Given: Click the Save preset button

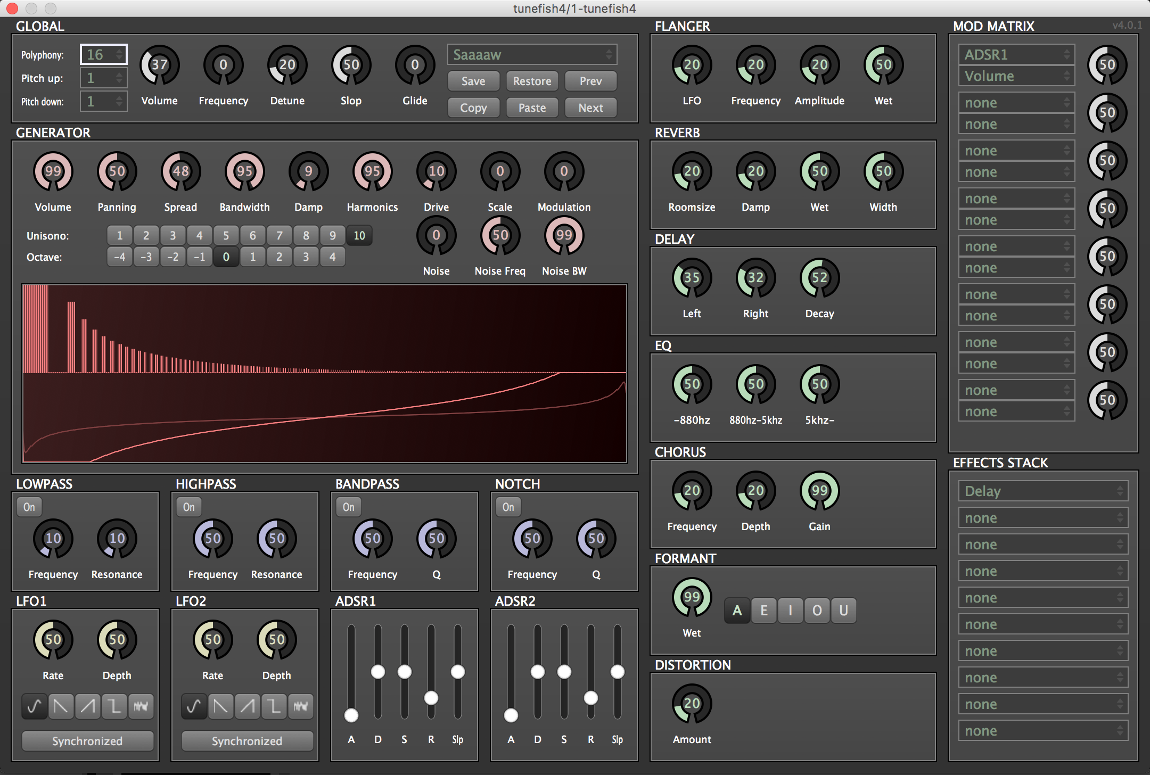Looking at the screenshot, I should pos(473,81).
